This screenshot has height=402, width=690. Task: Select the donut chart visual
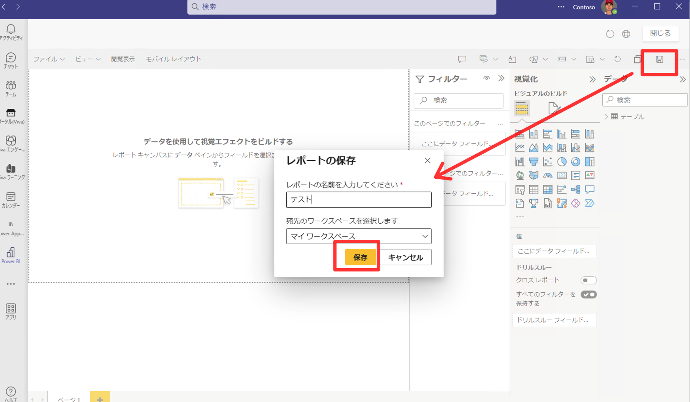click(x=575, y=162)
